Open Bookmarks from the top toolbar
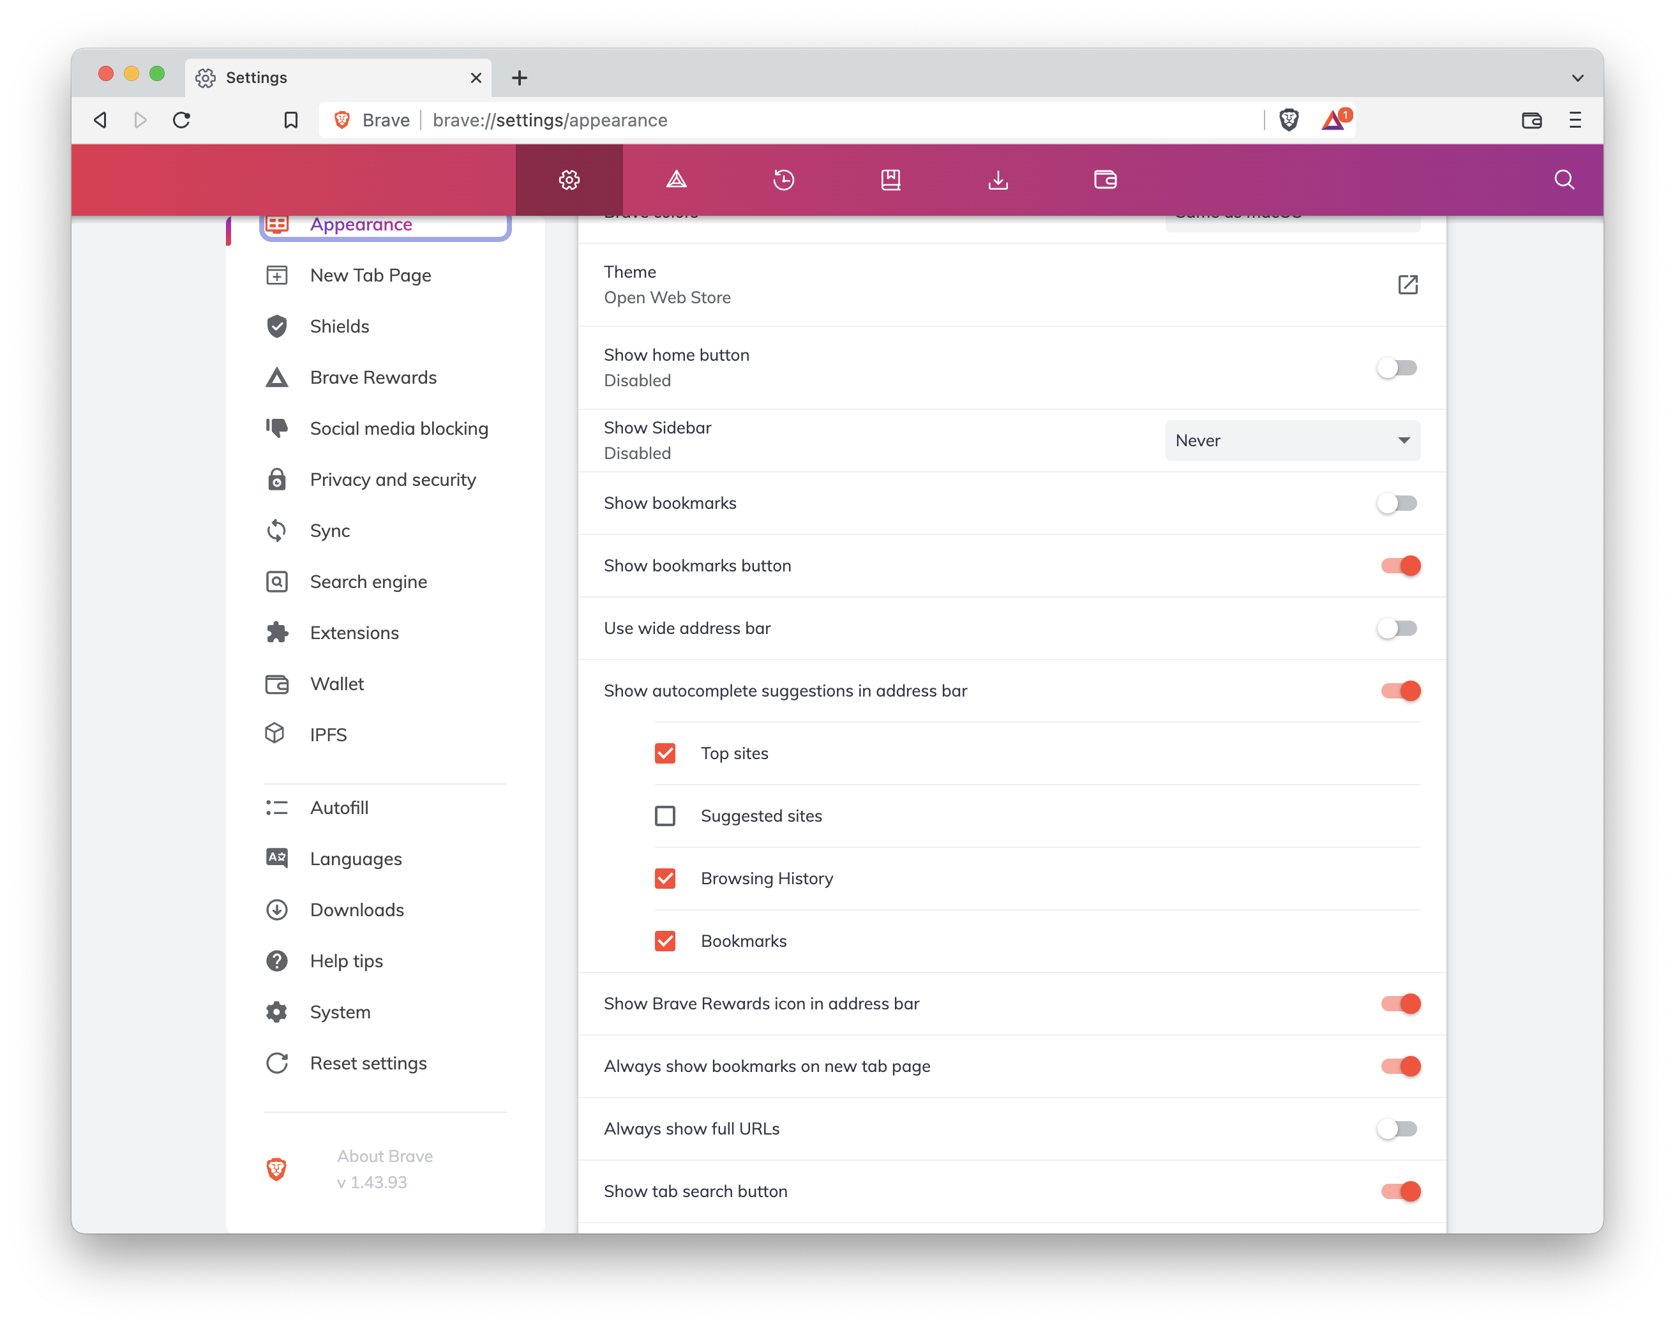The image size is (1675, 1328). (891, 179)
